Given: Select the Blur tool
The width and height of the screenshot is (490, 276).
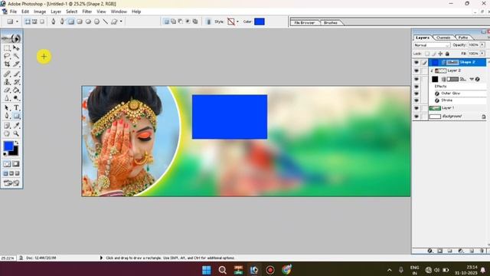Looking at the screenshot, I should pos(7,98).
